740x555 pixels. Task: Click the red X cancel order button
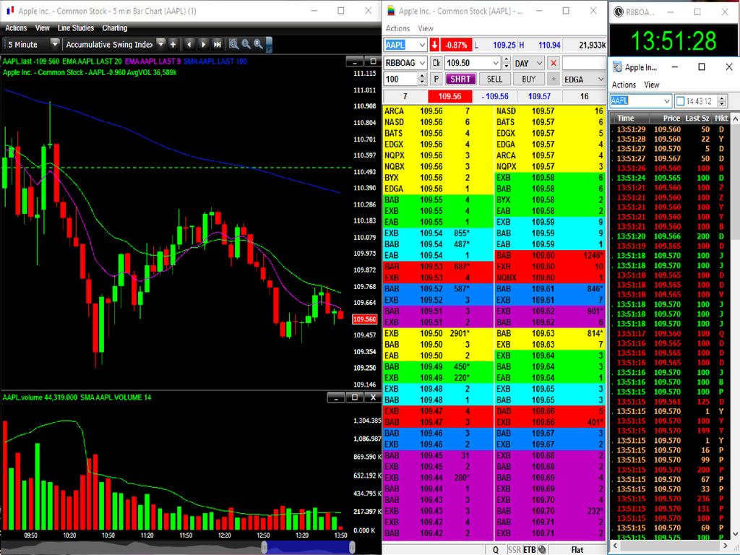click(554, 63)
